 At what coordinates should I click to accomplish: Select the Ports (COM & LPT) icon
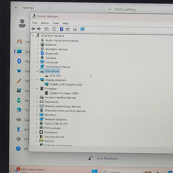[x=41, y=124]
